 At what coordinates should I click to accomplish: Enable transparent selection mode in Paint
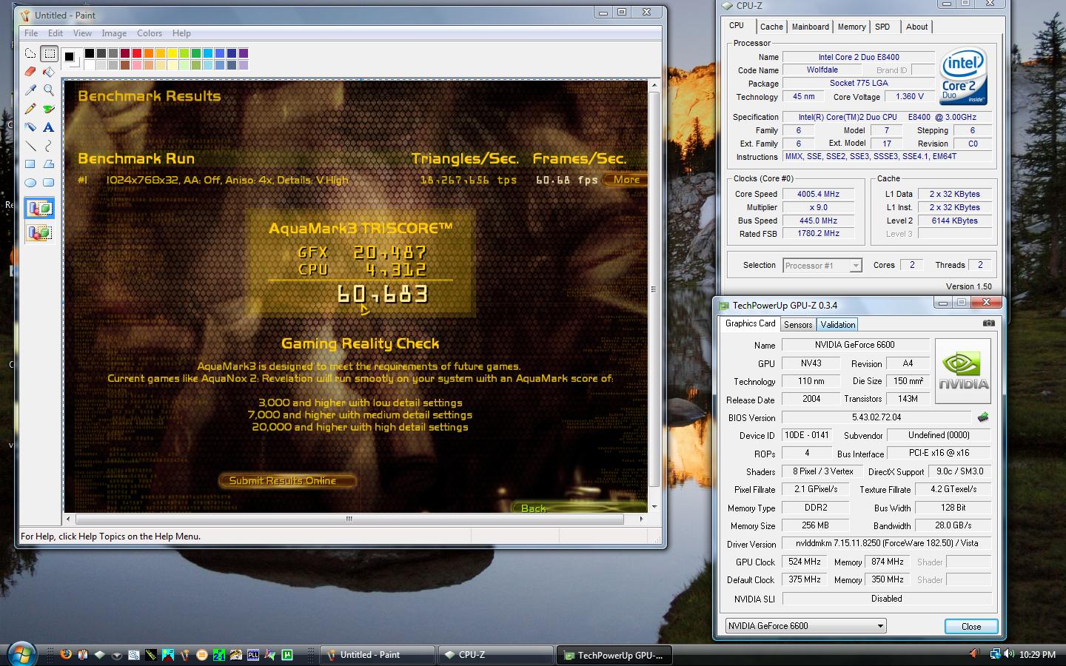click(39, 233)
